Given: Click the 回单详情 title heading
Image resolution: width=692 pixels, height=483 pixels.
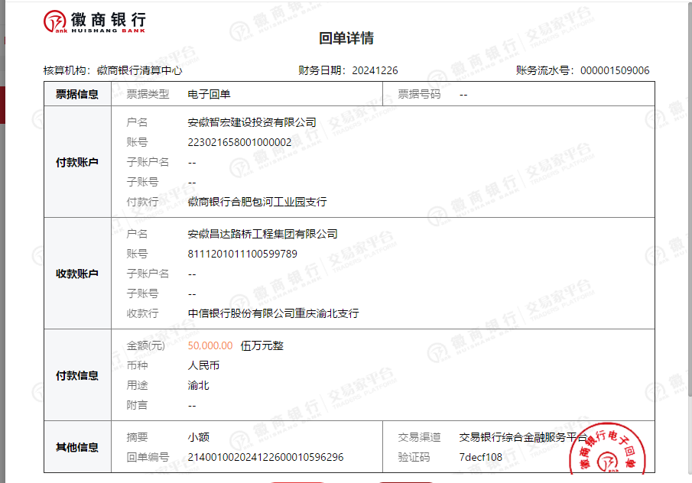Looking at the screenshot, I should (346, 38).
